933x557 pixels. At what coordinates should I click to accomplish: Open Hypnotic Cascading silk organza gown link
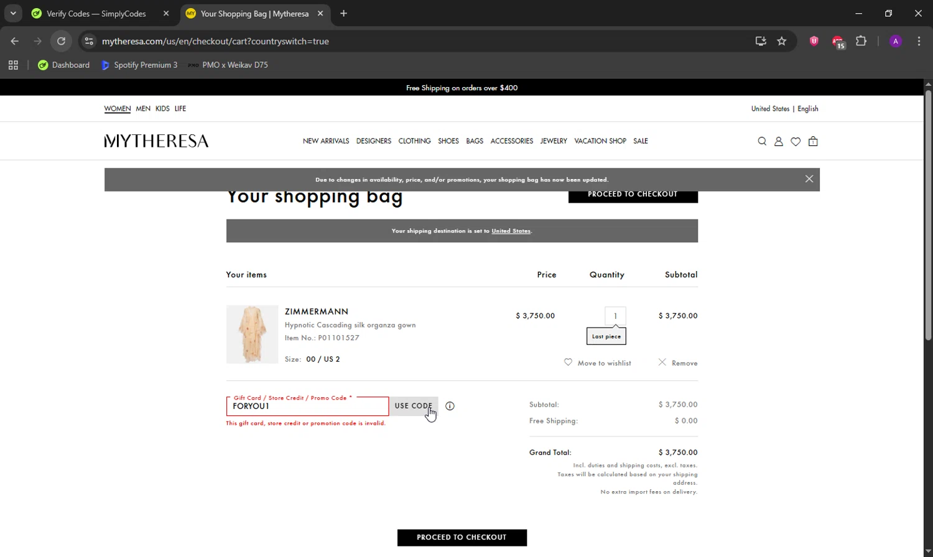350,325
